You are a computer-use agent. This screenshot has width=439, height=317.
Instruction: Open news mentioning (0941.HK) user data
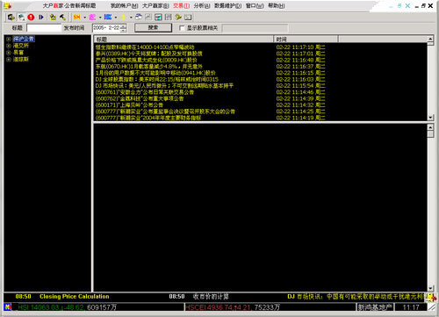click(155, 73)
